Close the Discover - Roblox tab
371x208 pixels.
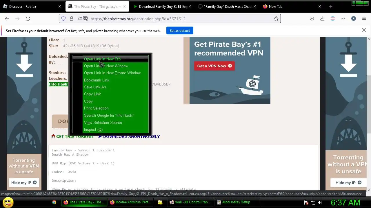(60, 6)
